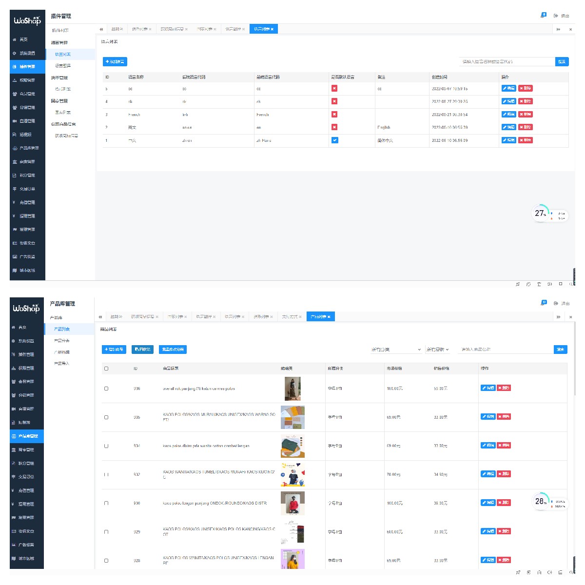Close the active 产品列表 tab via its x
Image resolution: width=585 pixels, height=585 pixels.
click(x=329, y=317)
